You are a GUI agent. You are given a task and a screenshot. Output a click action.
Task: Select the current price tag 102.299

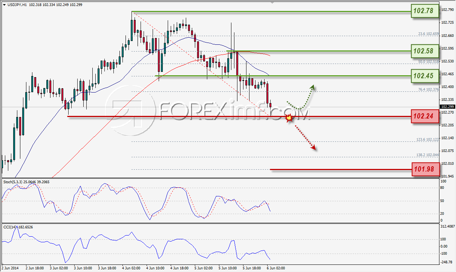pyautogui.click(x=447, y=107)
